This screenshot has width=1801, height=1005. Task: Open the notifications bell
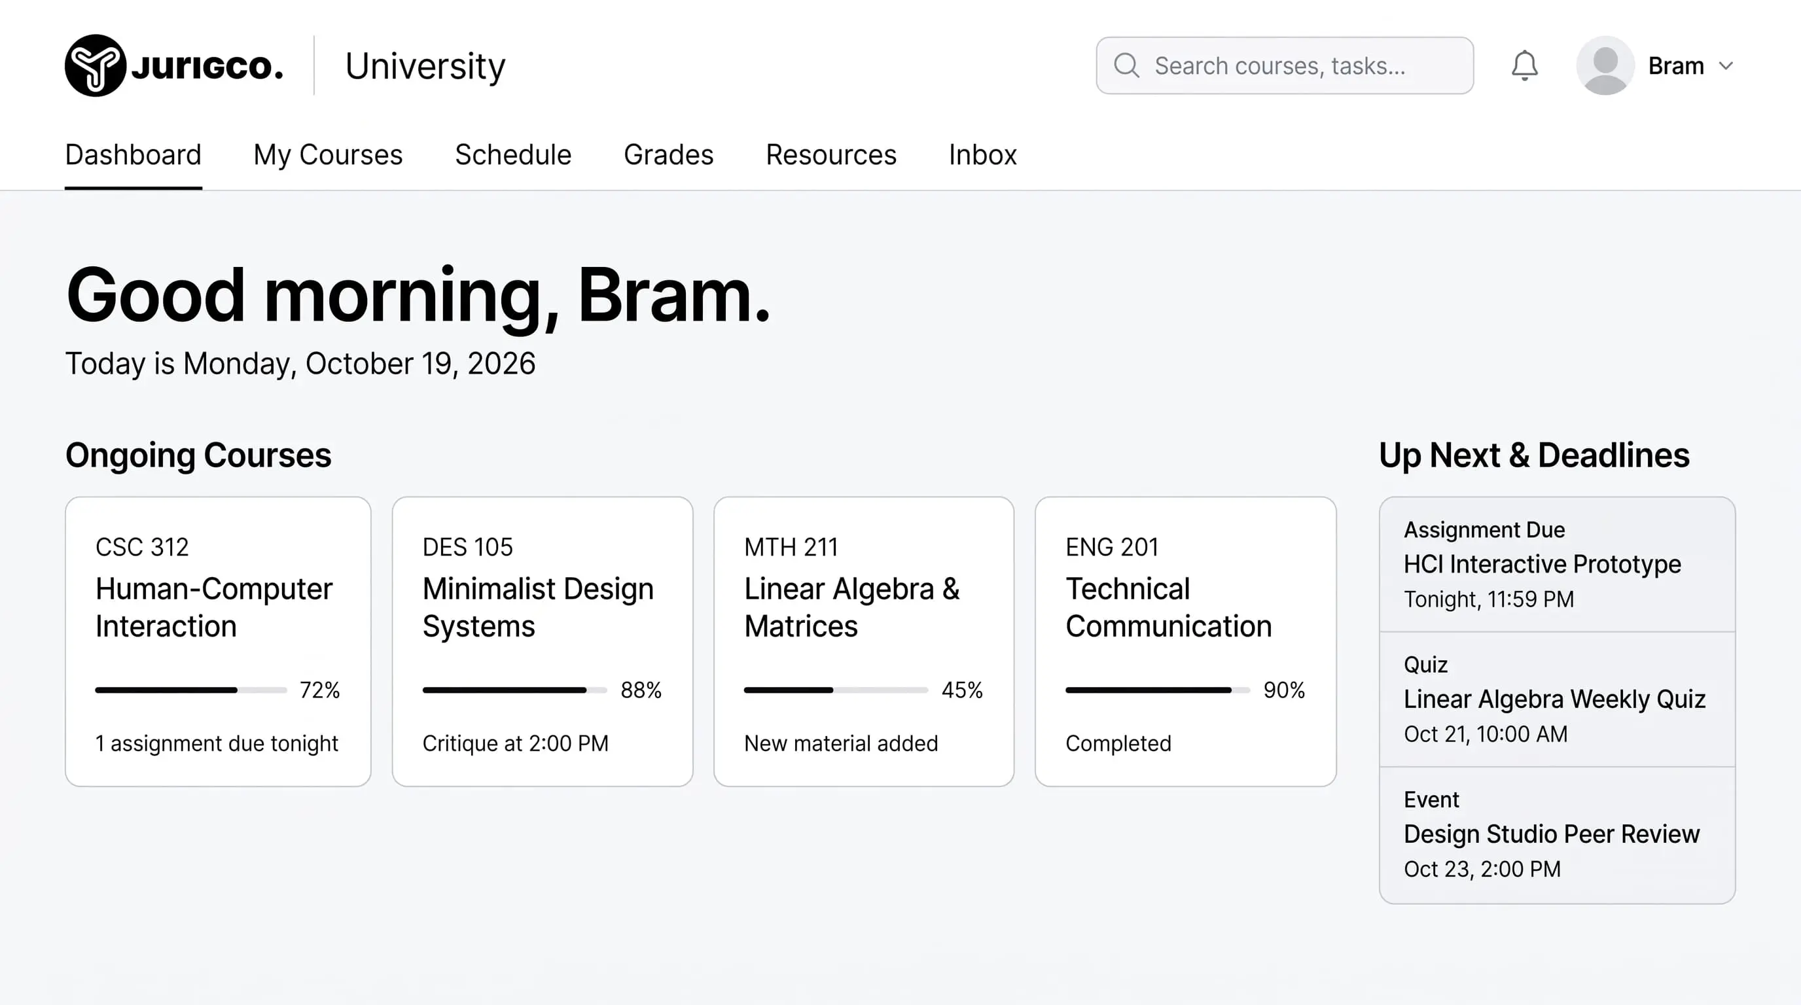pos(1524,65)
